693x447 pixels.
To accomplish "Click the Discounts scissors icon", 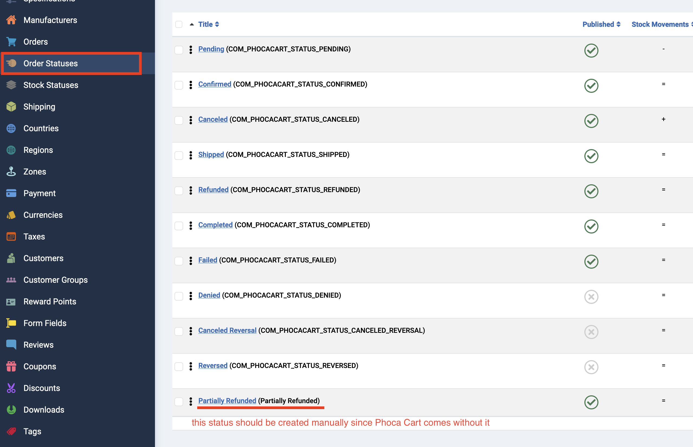I will click(x=11, y=388).
